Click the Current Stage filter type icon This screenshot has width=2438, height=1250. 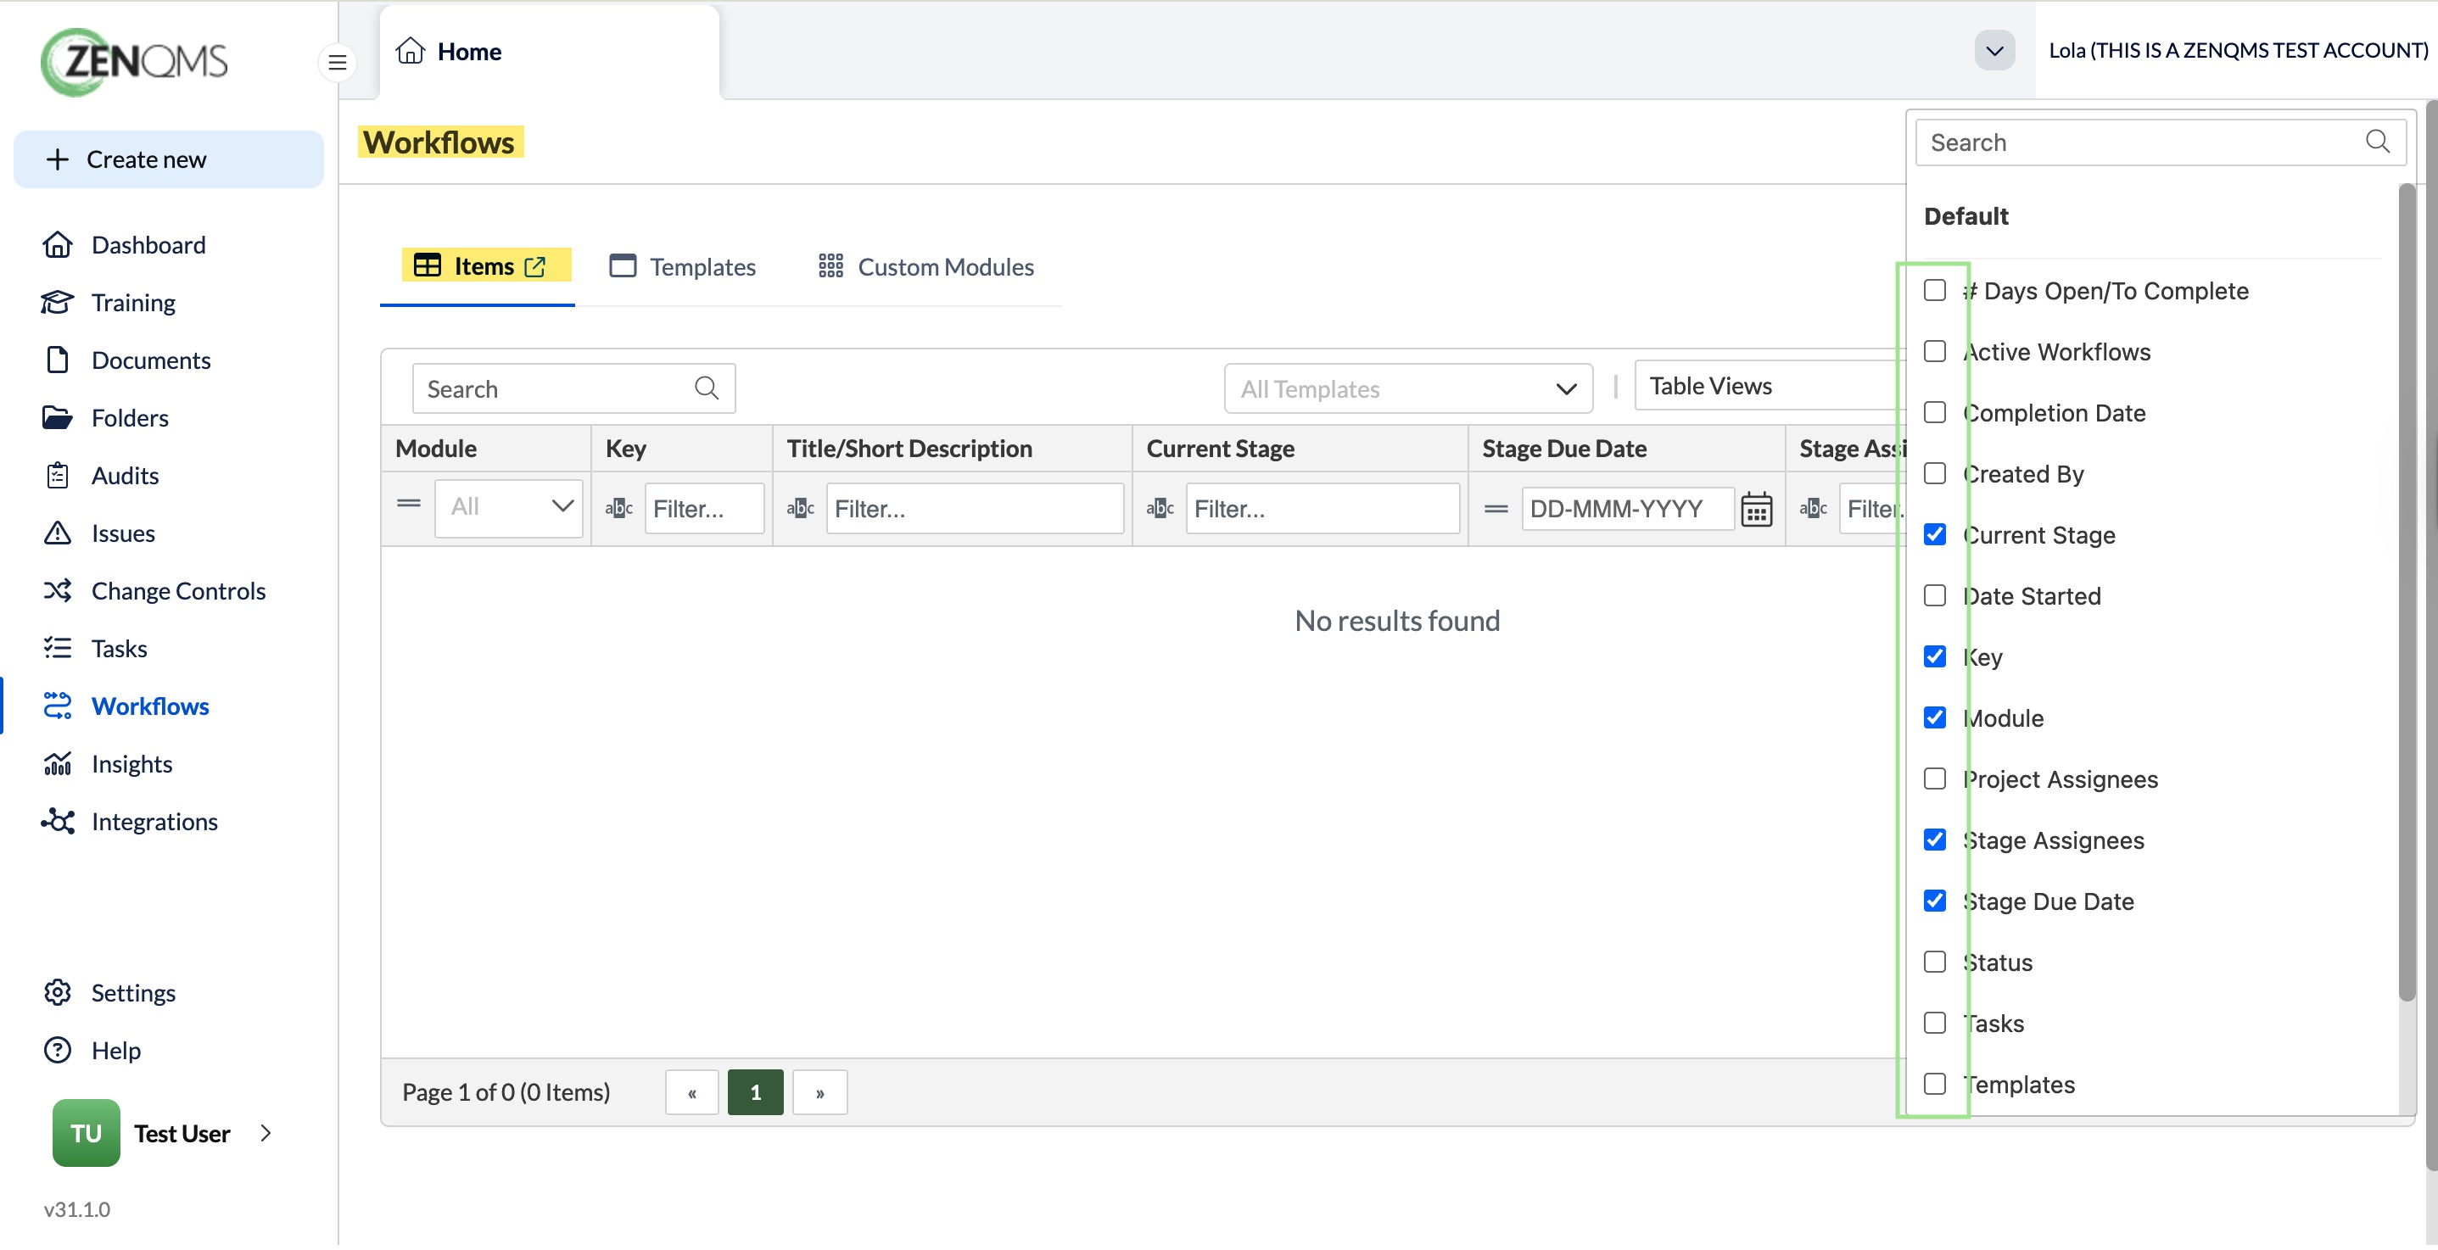tap(1160, 509)
